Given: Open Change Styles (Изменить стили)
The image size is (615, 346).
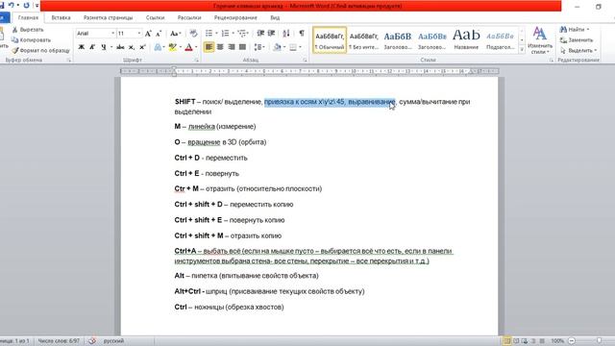Looking at the screenshot, I should (x=540, y=40).
